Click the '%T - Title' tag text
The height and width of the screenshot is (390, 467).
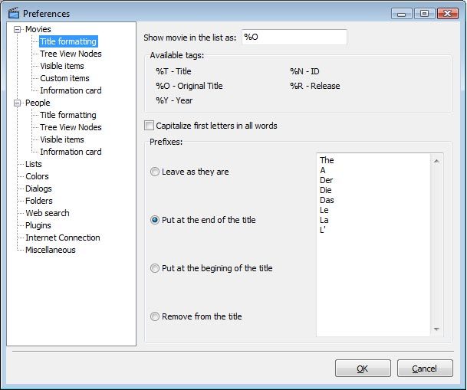click(173, 71)
